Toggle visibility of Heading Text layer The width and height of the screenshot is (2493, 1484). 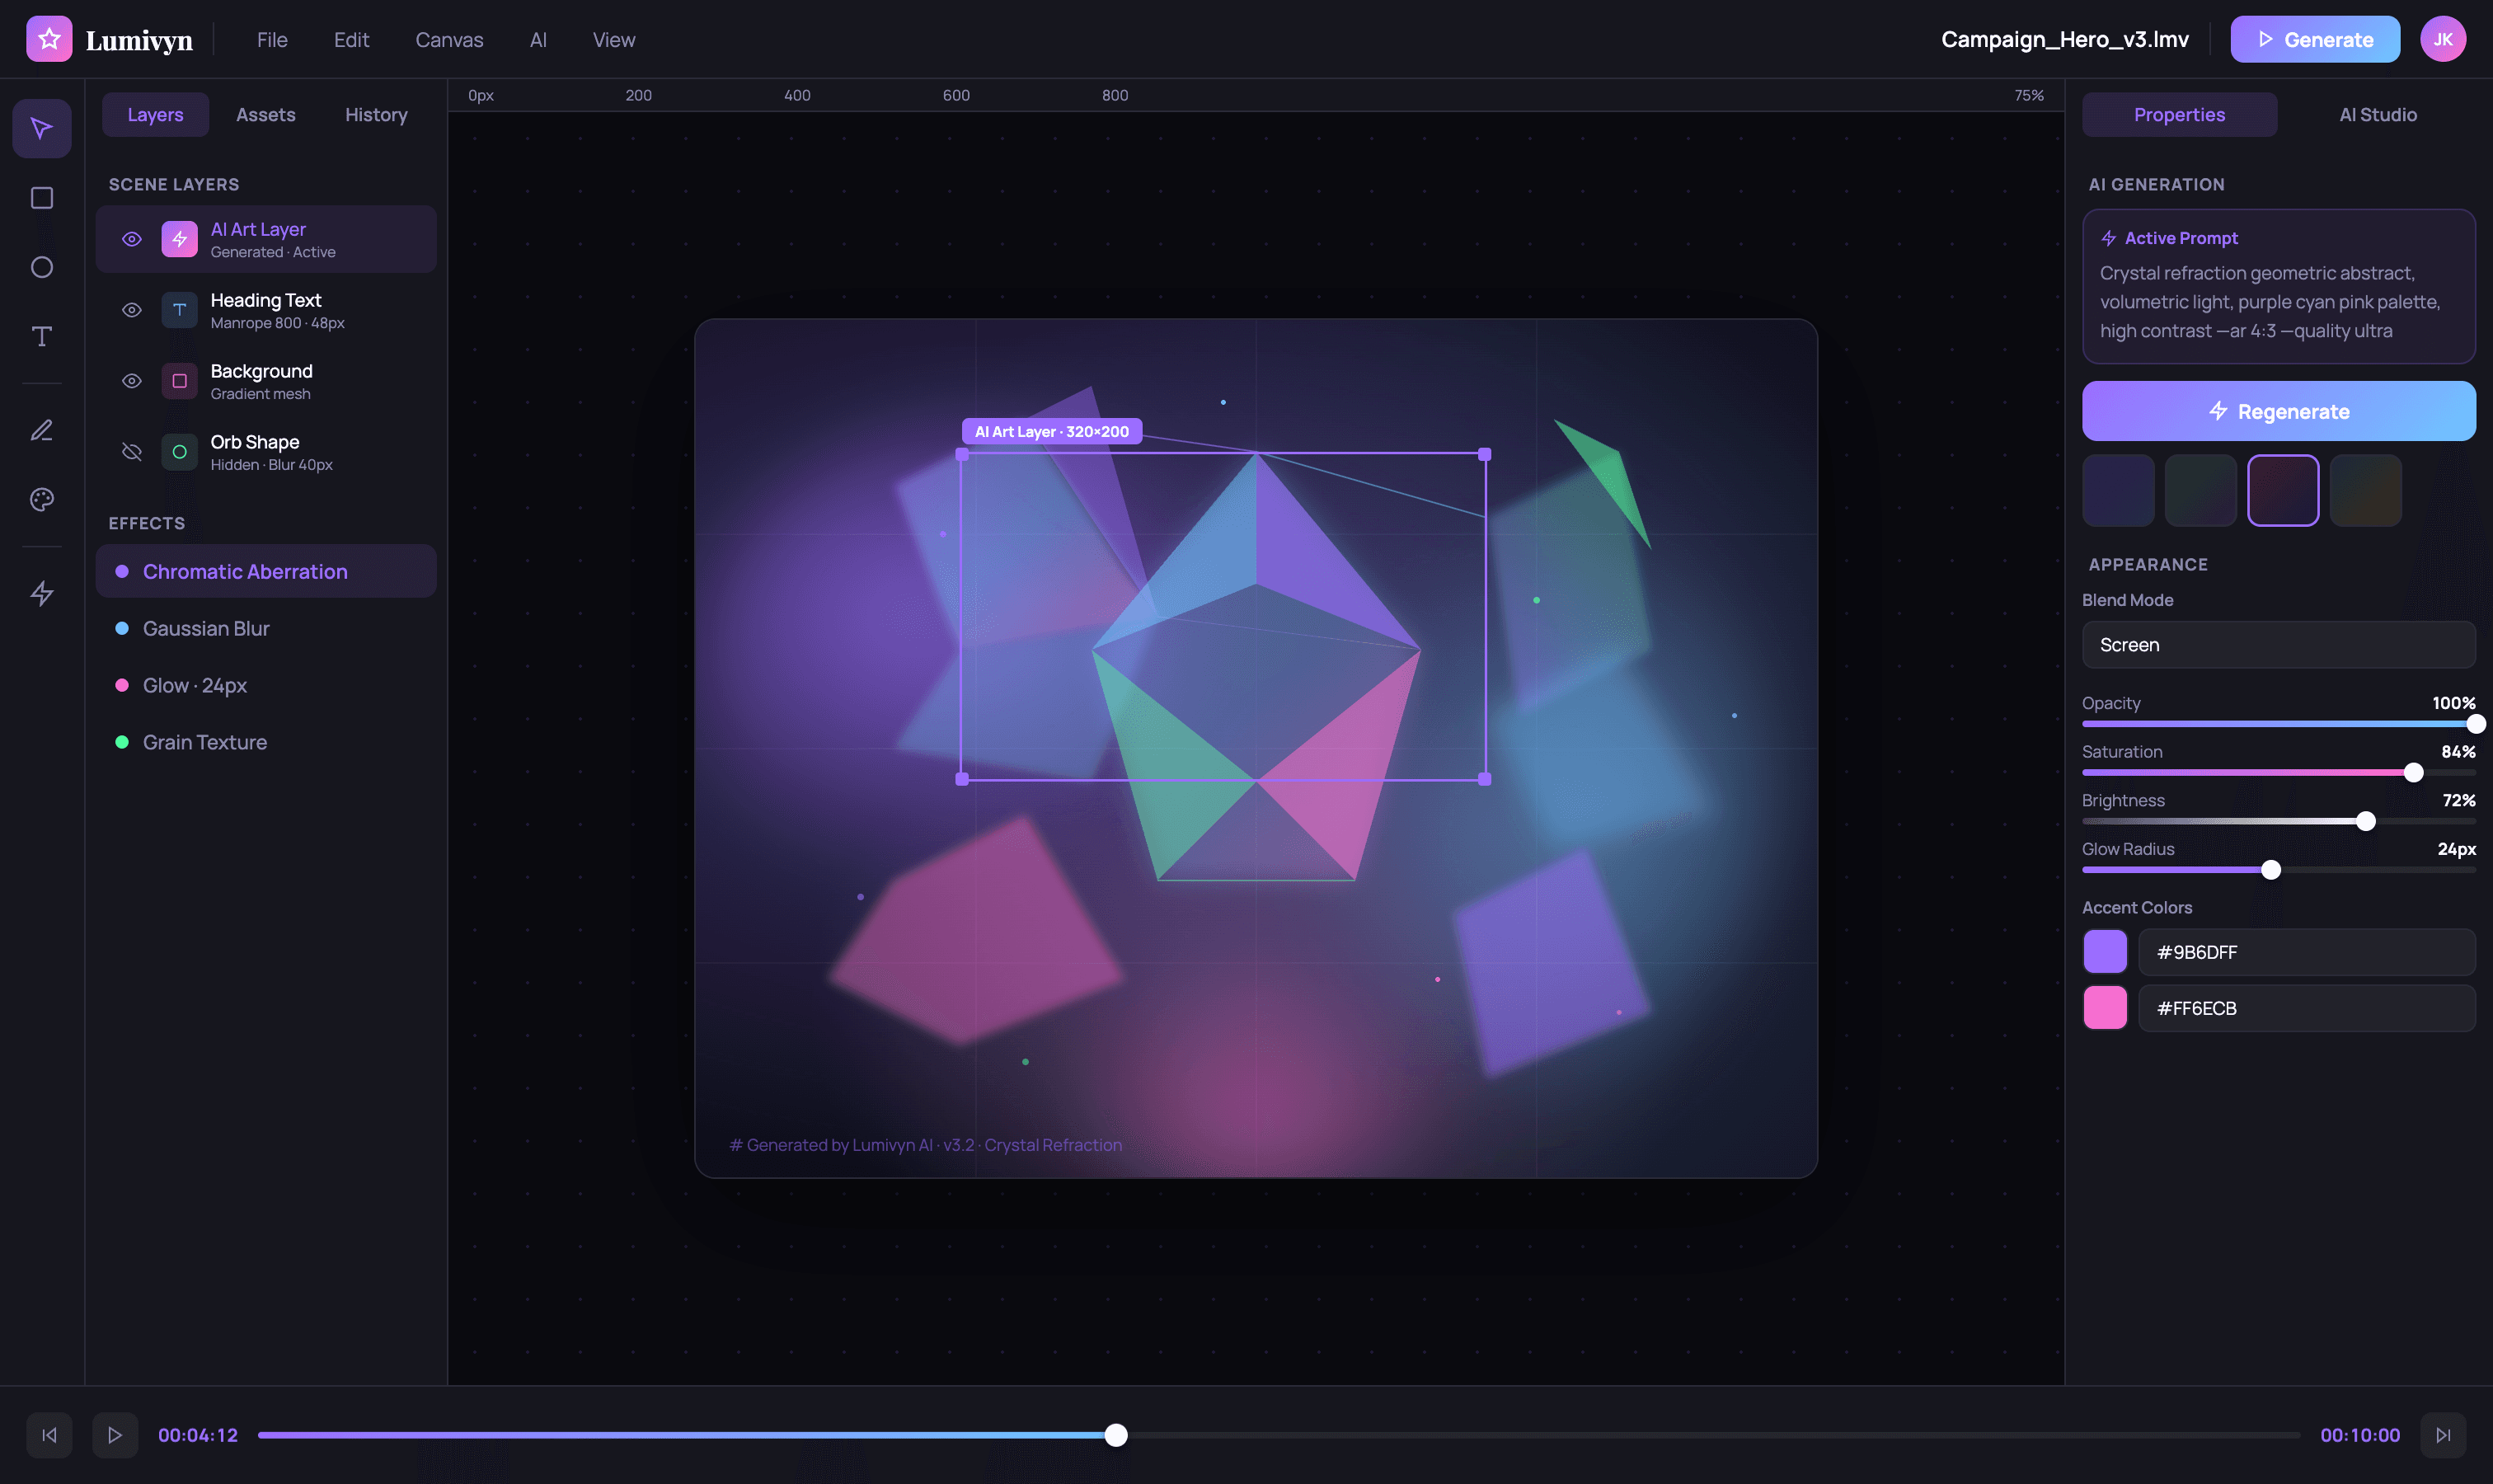(x=133, y=310)
